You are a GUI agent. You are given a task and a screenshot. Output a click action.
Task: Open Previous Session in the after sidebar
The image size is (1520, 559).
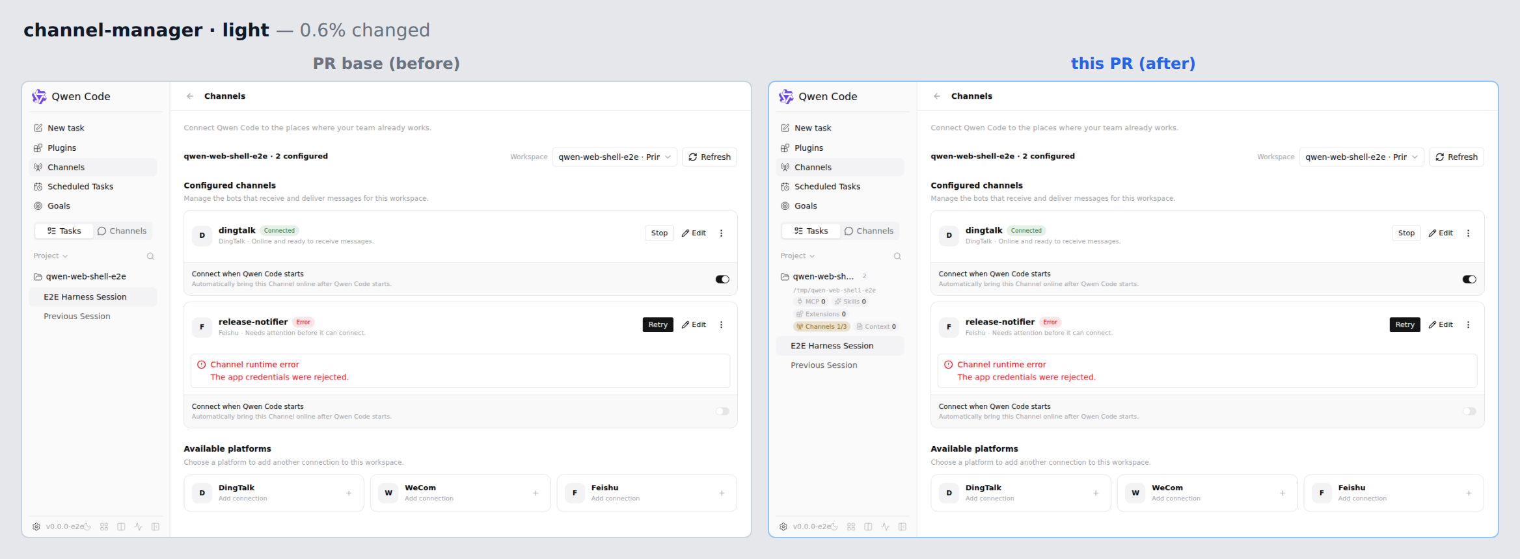(840, 365)
